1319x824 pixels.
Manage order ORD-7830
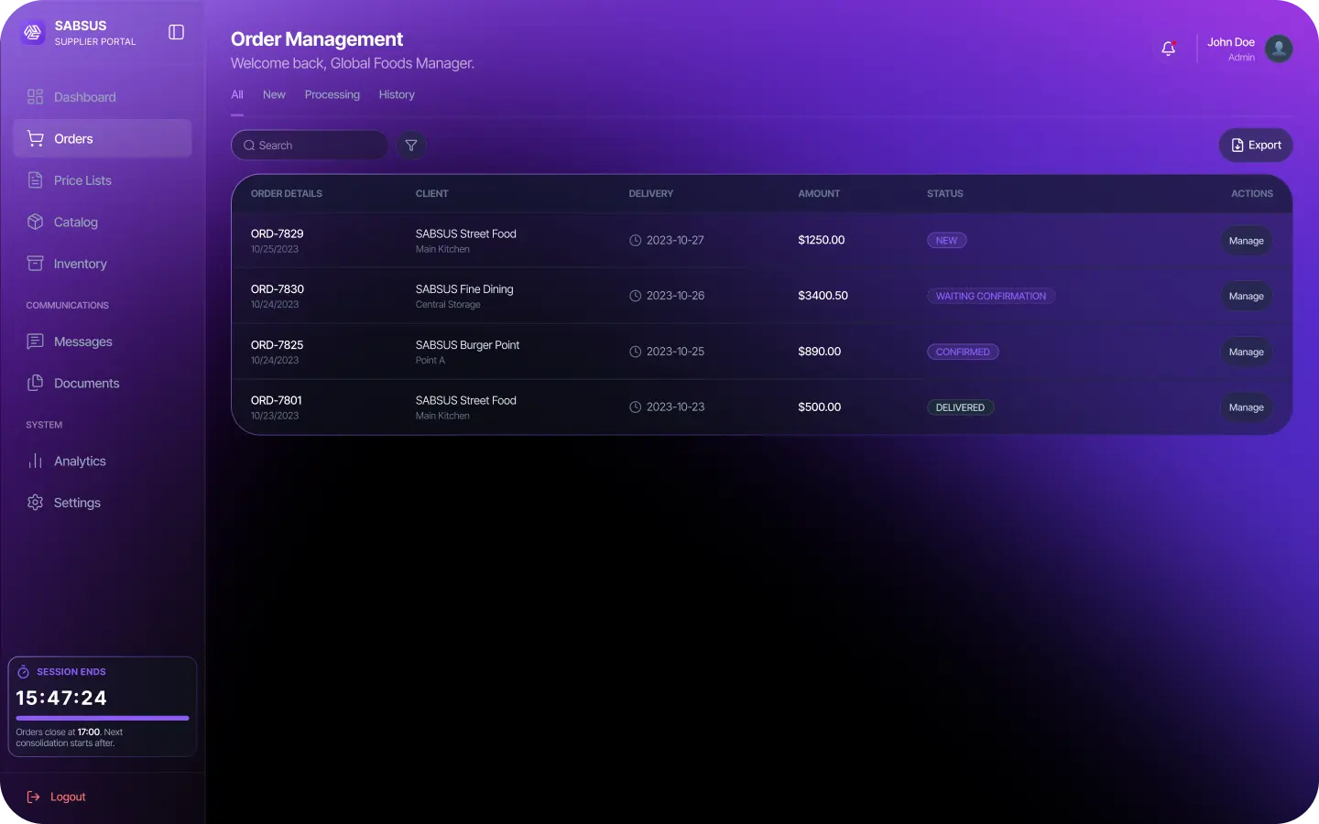(1246, 296)
